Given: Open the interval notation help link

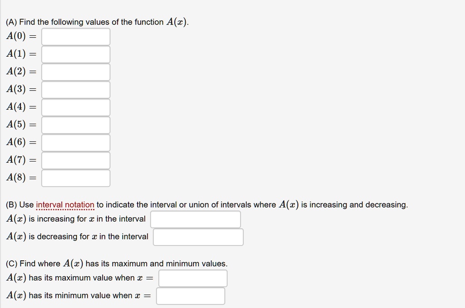Looking at the screenshot, I should [x=64, y=205].
